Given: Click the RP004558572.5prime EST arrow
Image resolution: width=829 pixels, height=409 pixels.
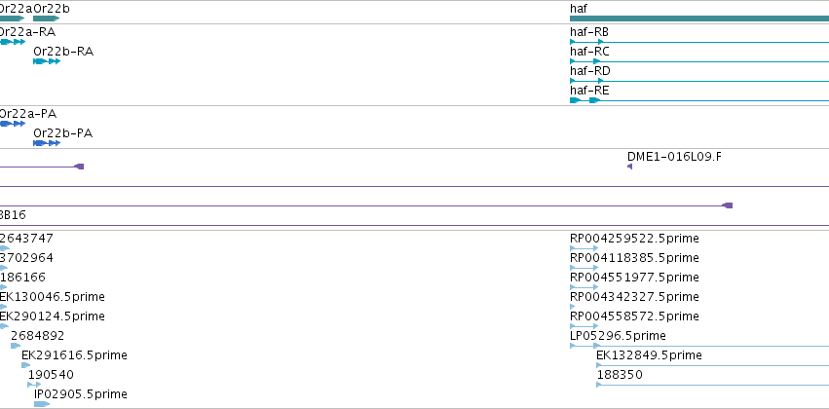Looking at the screenshot, I should pyautogui.click(x=584, y=326).
